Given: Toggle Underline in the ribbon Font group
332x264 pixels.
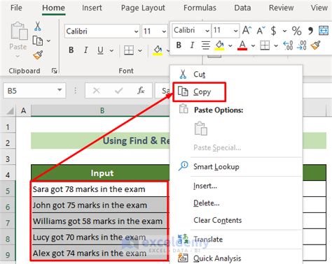Looking at the screenshot, I should (100, 50).
